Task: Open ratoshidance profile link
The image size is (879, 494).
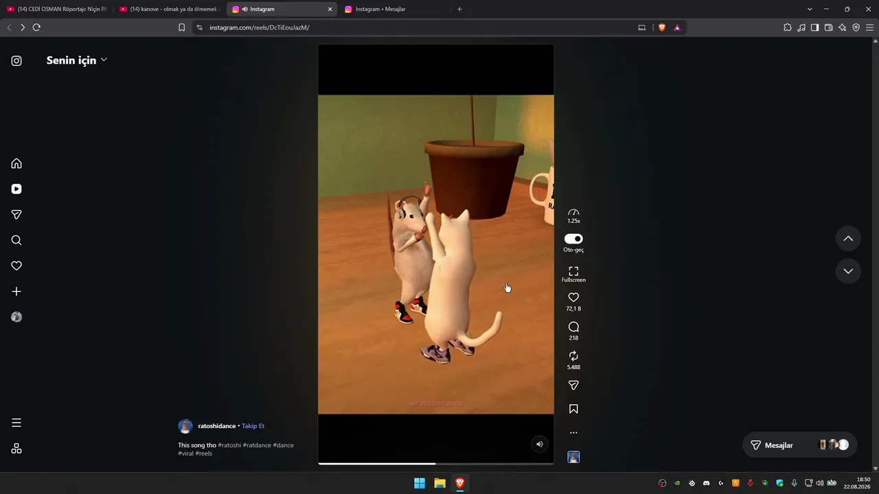Action: point(216,426)
